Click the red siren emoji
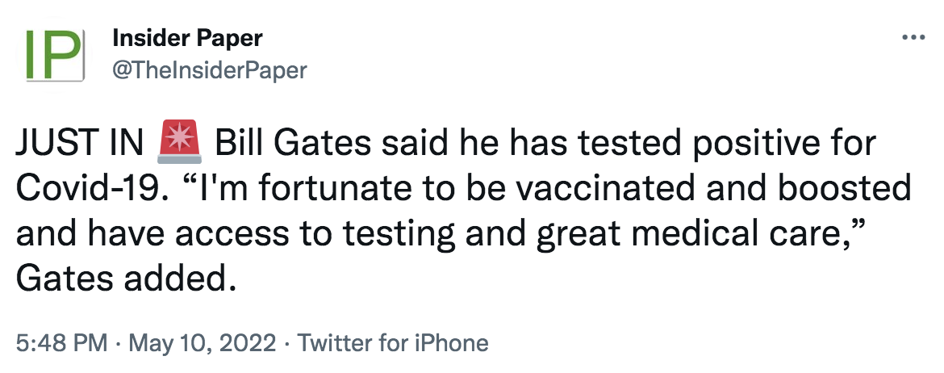944x373 pixels. (x=179, y=143)
